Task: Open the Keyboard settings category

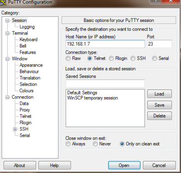Action: coord(29,40)
